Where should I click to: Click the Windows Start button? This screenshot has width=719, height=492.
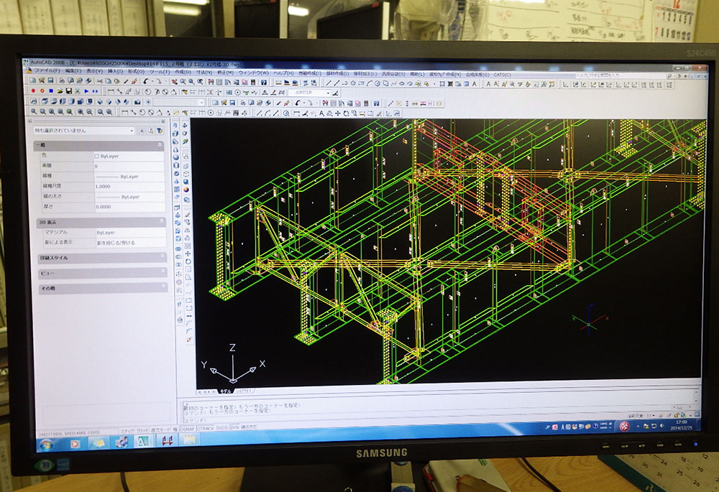coord(45,444)
